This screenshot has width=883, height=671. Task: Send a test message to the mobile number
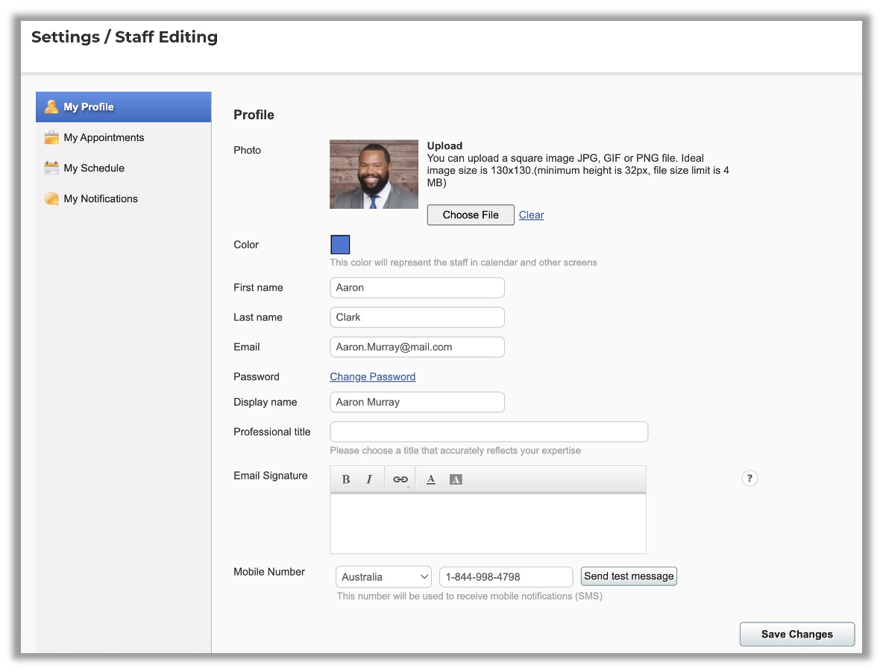click(629, 576)
